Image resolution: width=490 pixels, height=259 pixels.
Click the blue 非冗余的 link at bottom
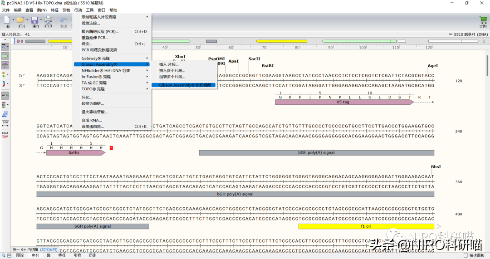(49, 250)
